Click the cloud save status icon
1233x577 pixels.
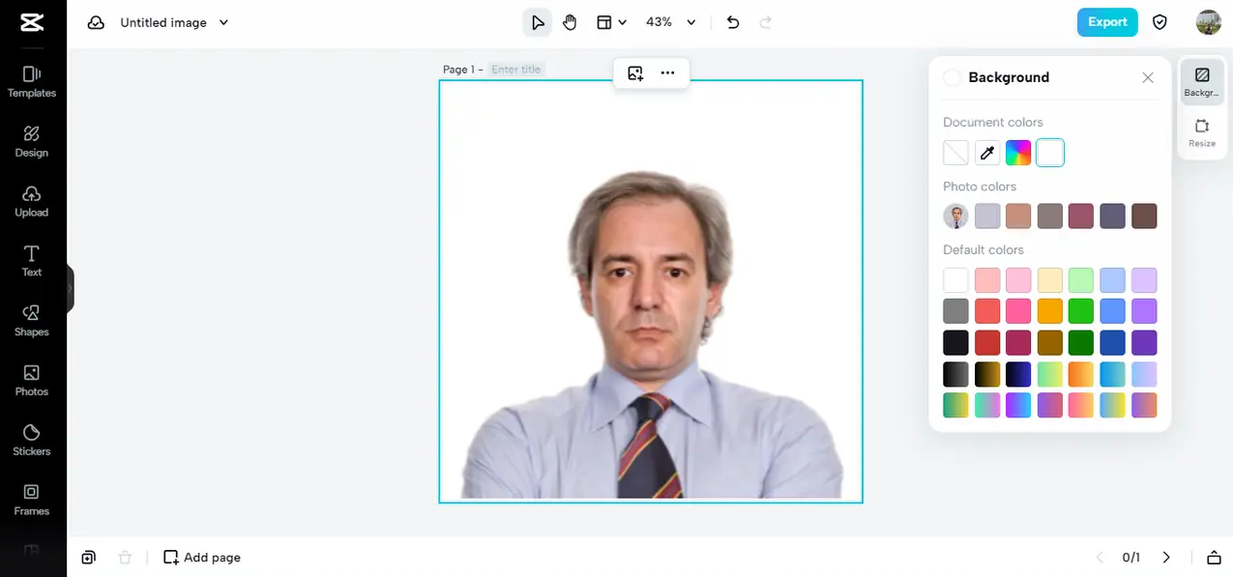96,22
